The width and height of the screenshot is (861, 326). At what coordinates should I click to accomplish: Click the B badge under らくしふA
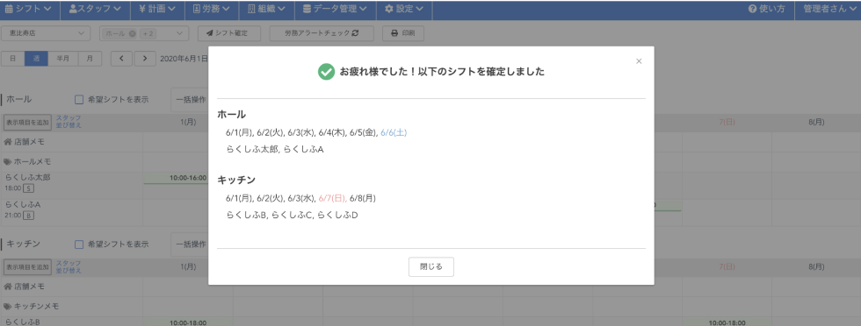click(29, 216)
